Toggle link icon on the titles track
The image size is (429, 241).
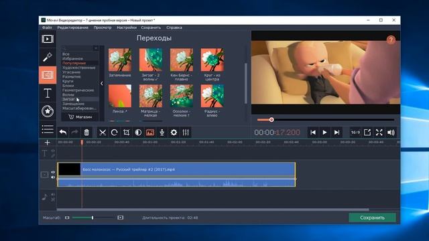[x=53, y=156]
